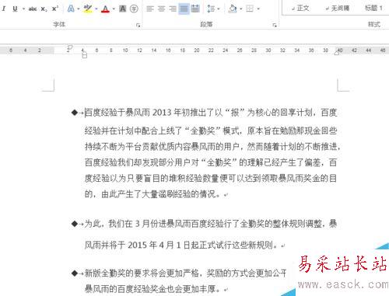Apply the red font color
389x296 pixels.
click(x=105, y=9)
